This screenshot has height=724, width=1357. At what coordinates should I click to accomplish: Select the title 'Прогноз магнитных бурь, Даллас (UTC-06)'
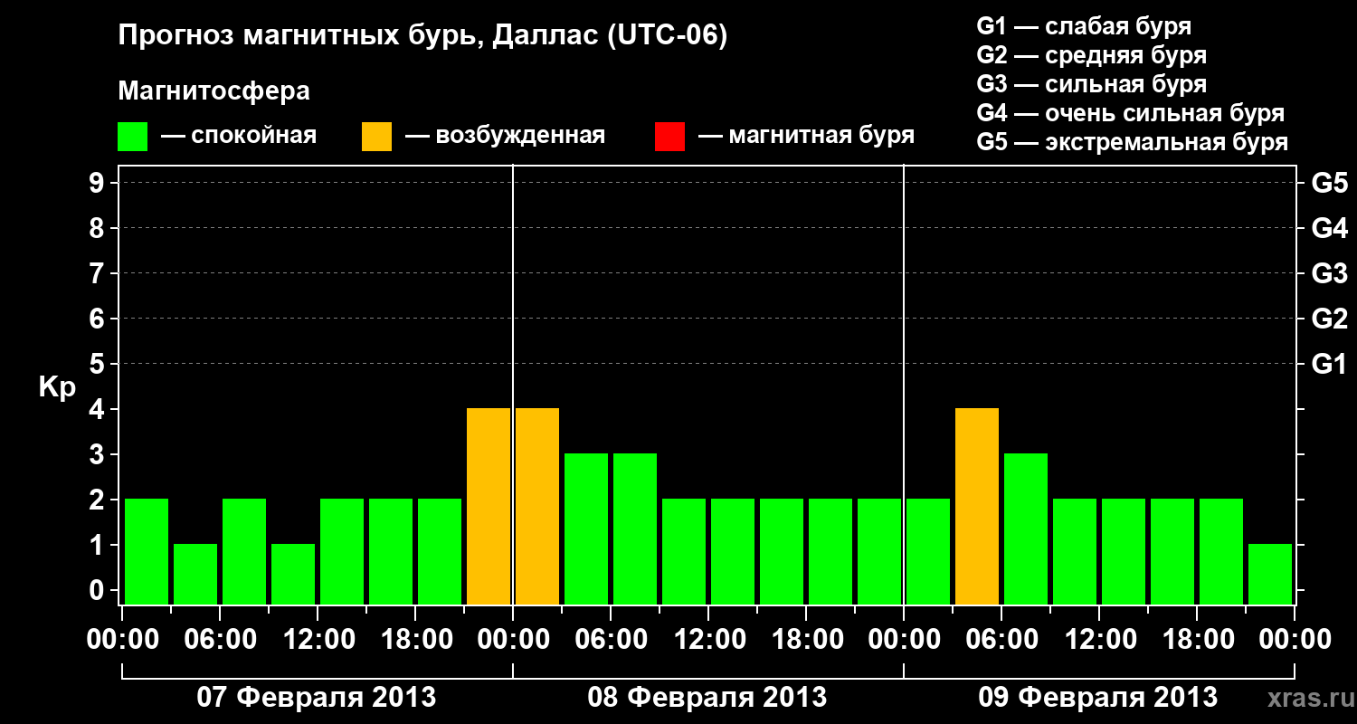[x=422, y=36]
